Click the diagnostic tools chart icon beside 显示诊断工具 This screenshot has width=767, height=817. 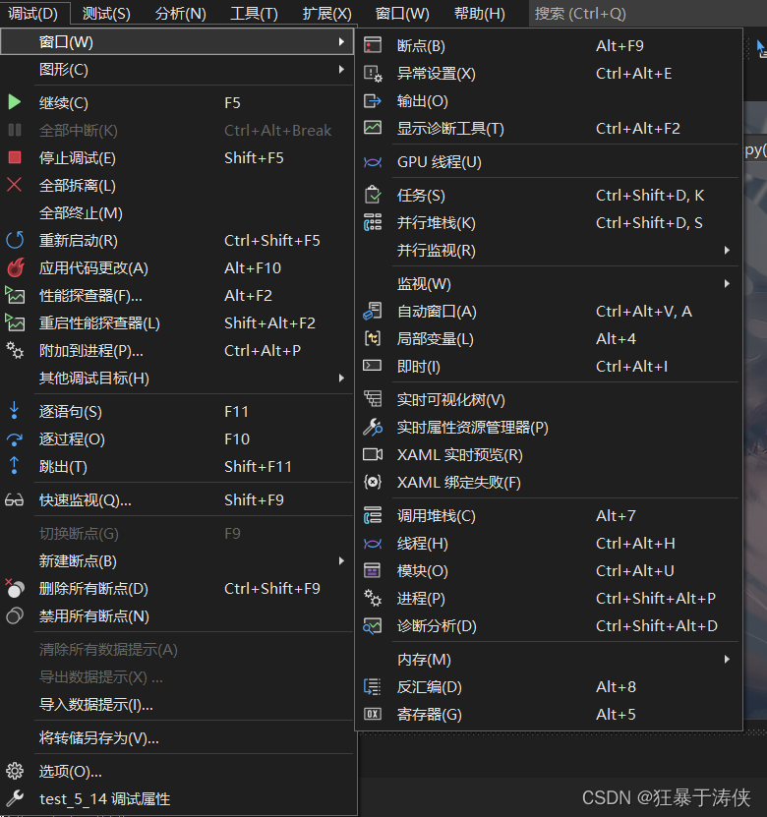[373, 128]
